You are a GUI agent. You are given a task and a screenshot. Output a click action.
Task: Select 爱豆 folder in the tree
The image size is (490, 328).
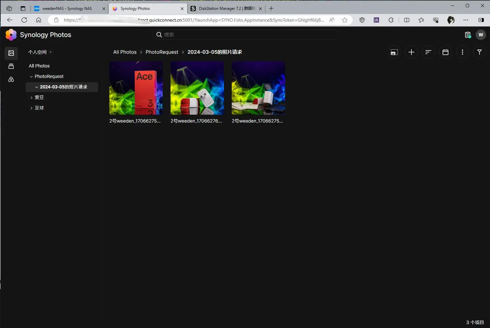[39, 97]
